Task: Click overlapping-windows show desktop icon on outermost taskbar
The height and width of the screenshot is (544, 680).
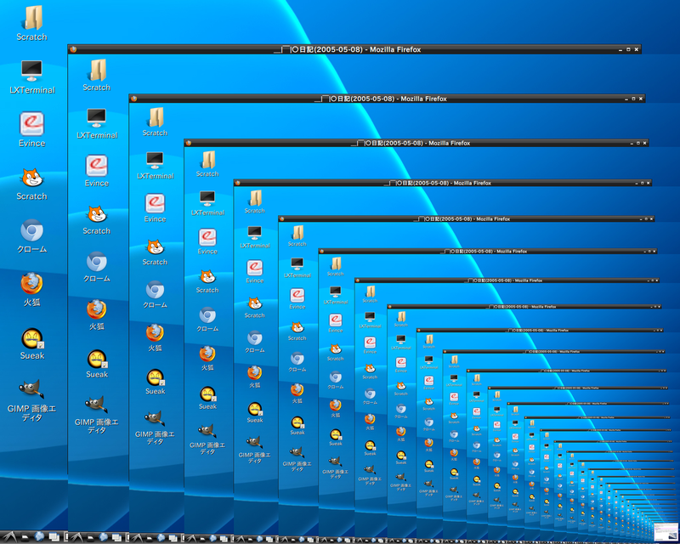Action: [54, 537]
